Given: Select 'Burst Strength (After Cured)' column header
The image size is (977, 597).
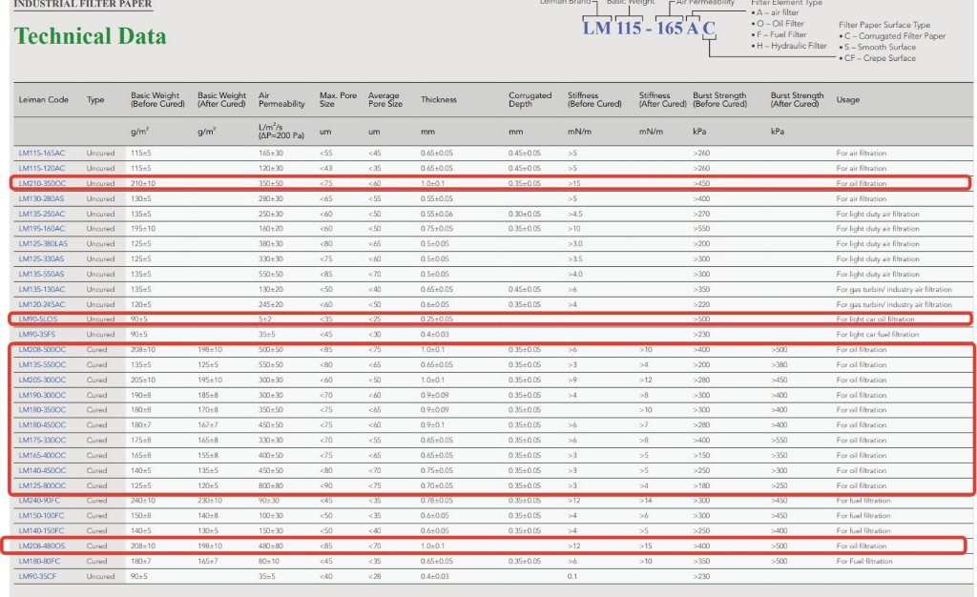Looking at the screenshot, I should 797,99.
